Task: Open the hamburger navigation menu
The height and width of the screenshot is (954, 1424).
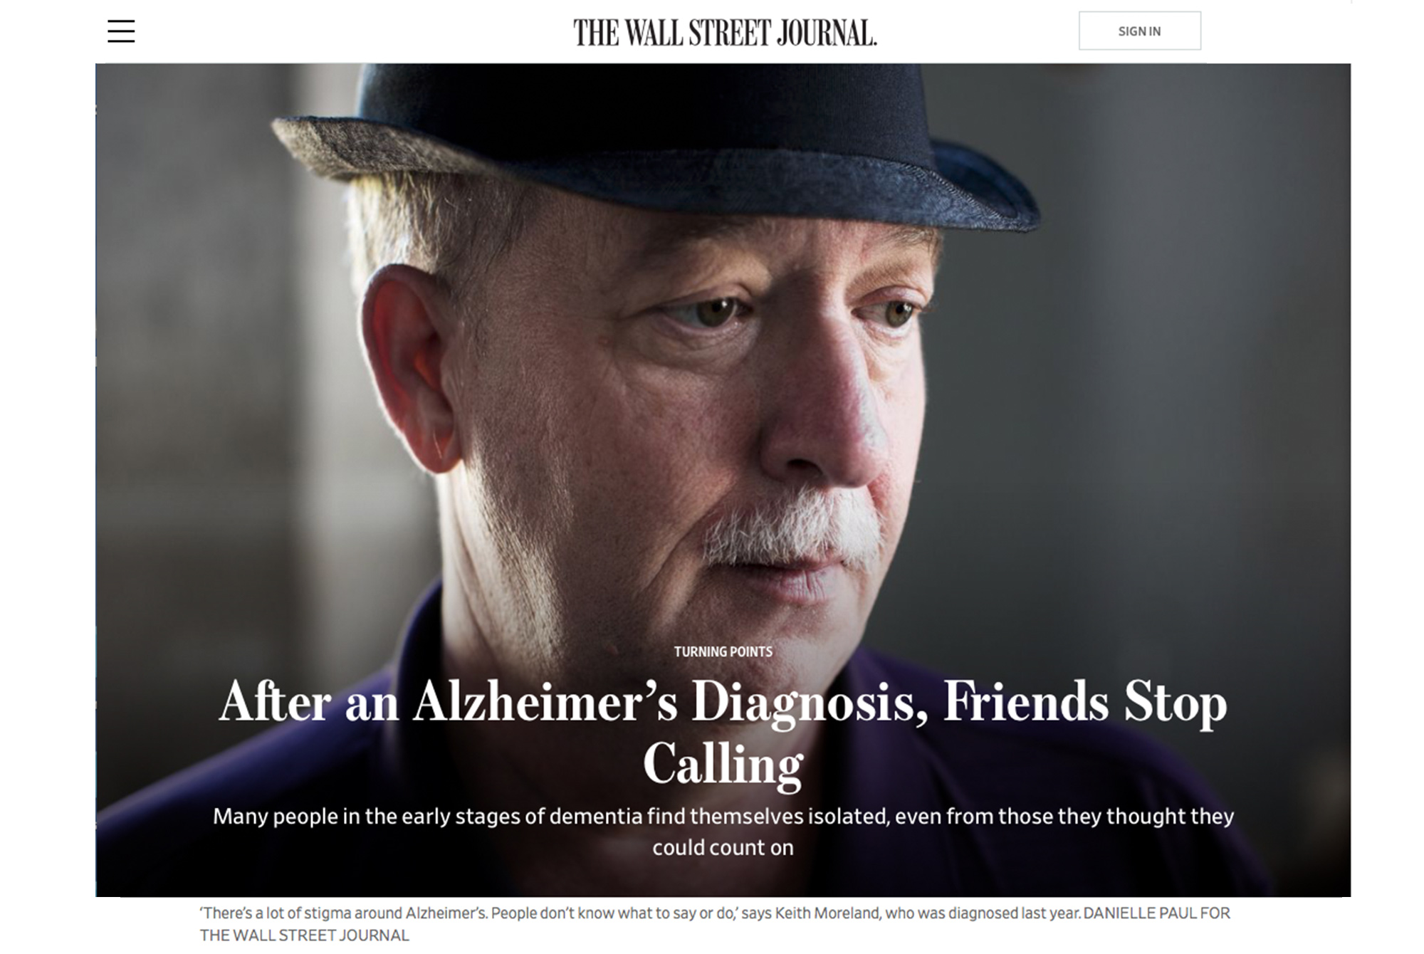Action: click(121, 31)
